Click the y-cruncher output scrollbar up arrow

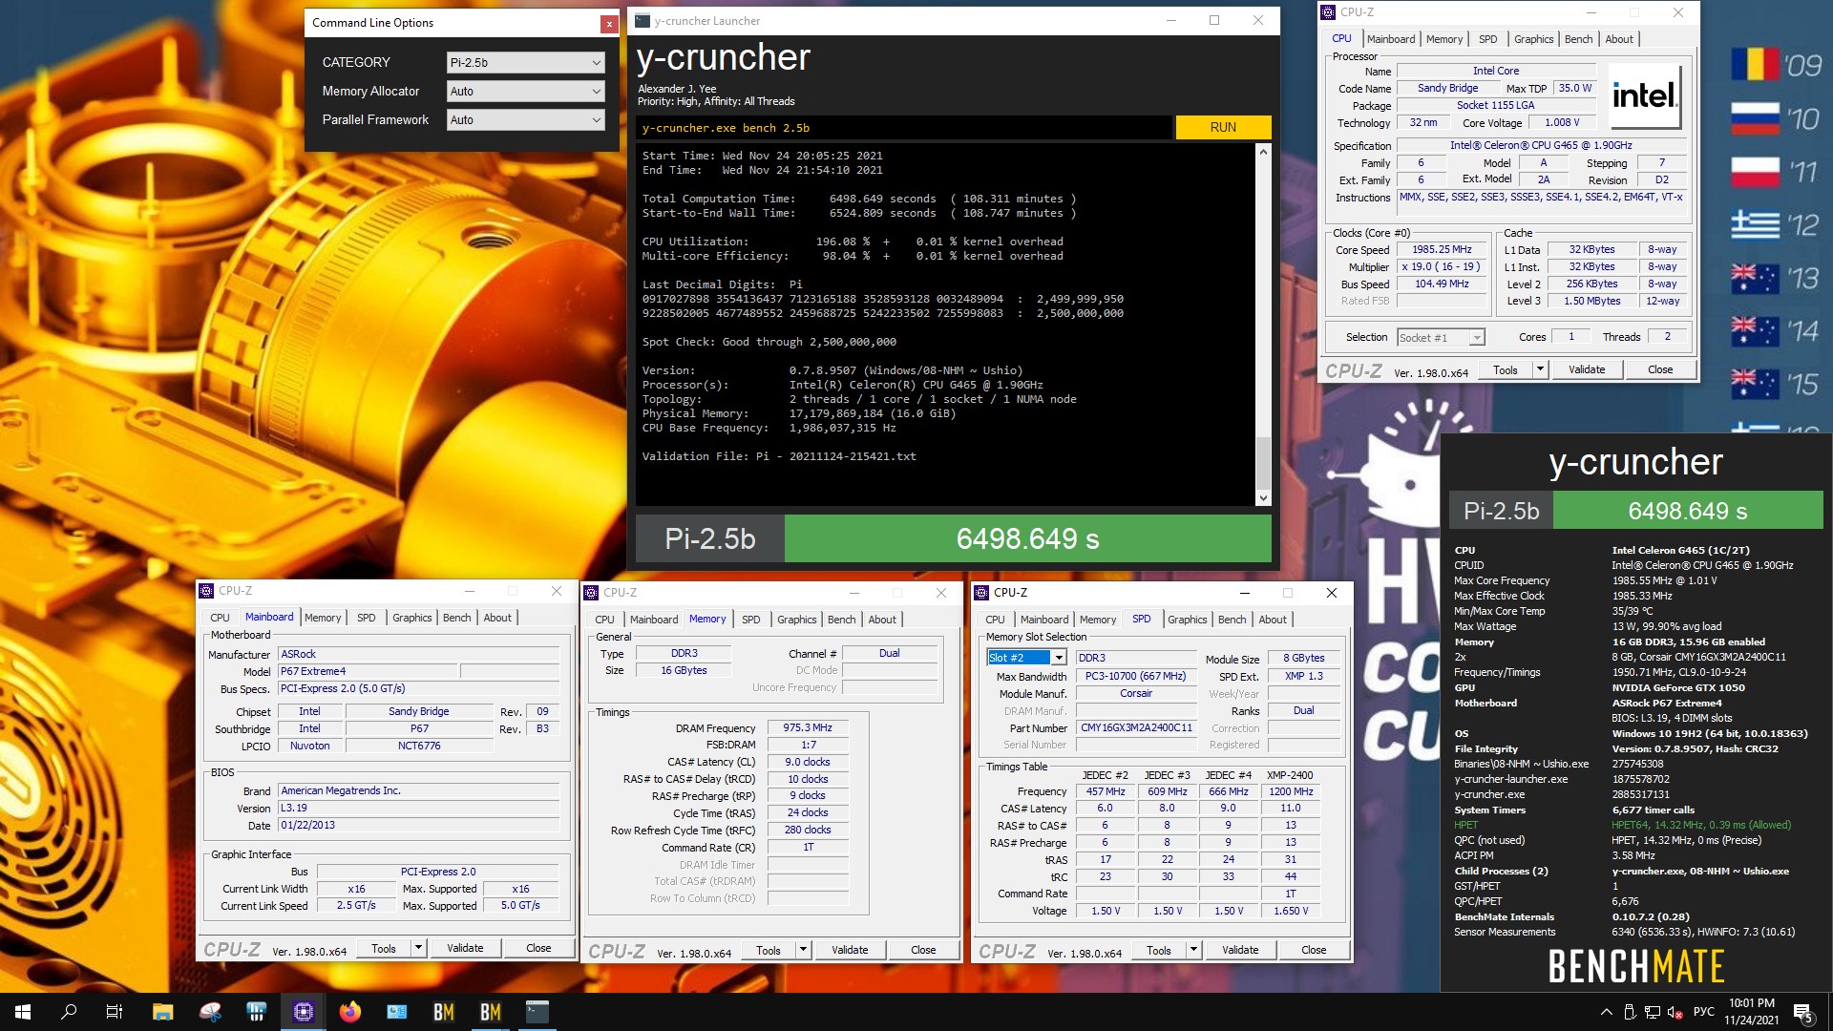coord(1263,152)
